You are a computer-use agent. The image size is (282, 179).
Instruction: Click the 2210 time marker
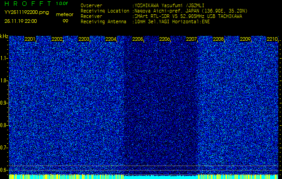(x=272, y=39)
